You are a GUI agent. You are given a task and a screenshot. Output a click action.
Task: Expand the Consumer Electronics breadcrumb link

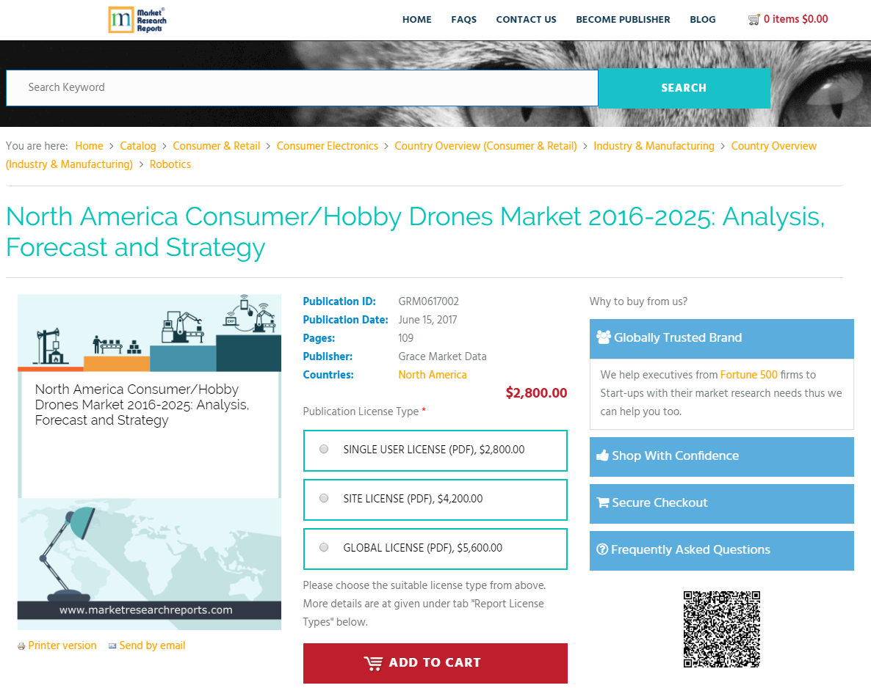[327, 146]
